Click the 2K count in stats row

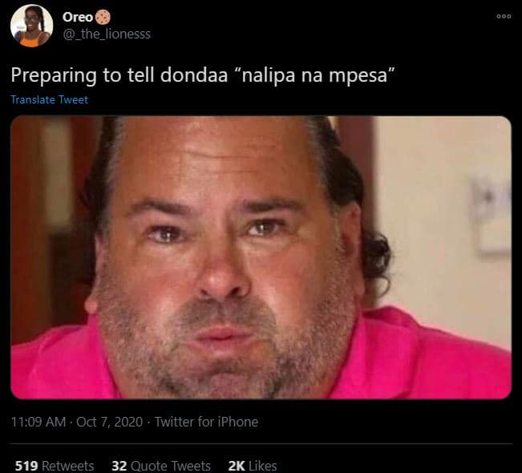237,466
